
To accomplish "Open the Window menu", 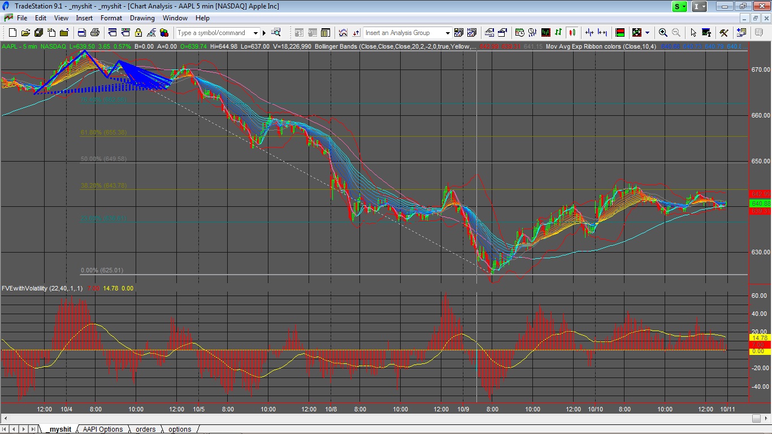I will pos(175,18).
